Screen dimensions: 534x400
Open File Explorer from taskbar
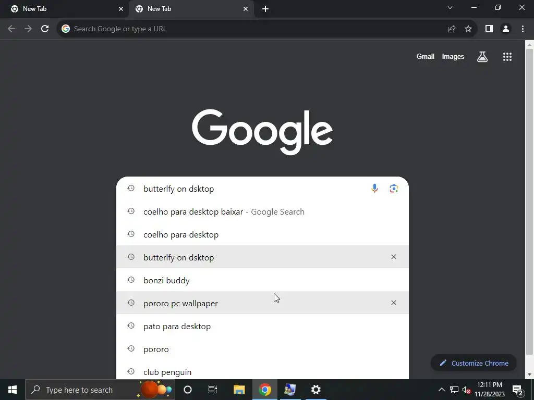(239, 390)
